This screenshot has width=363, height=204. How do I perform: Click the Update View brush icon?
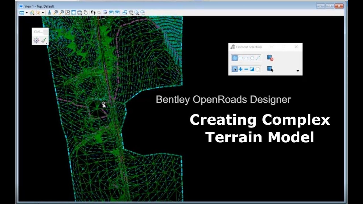pyautogui.click(x=49, y=12)
